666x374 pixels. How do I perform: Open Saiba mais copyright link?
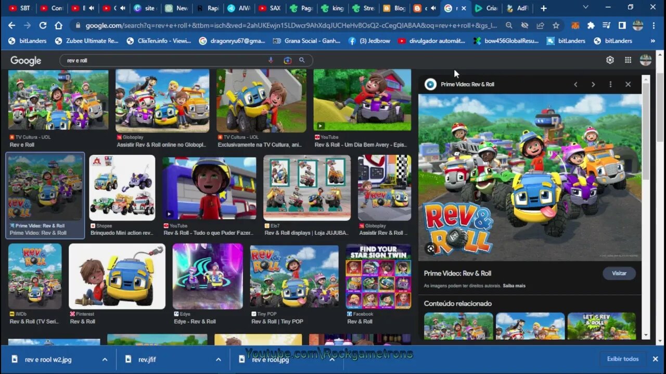(x=514, y=286)
